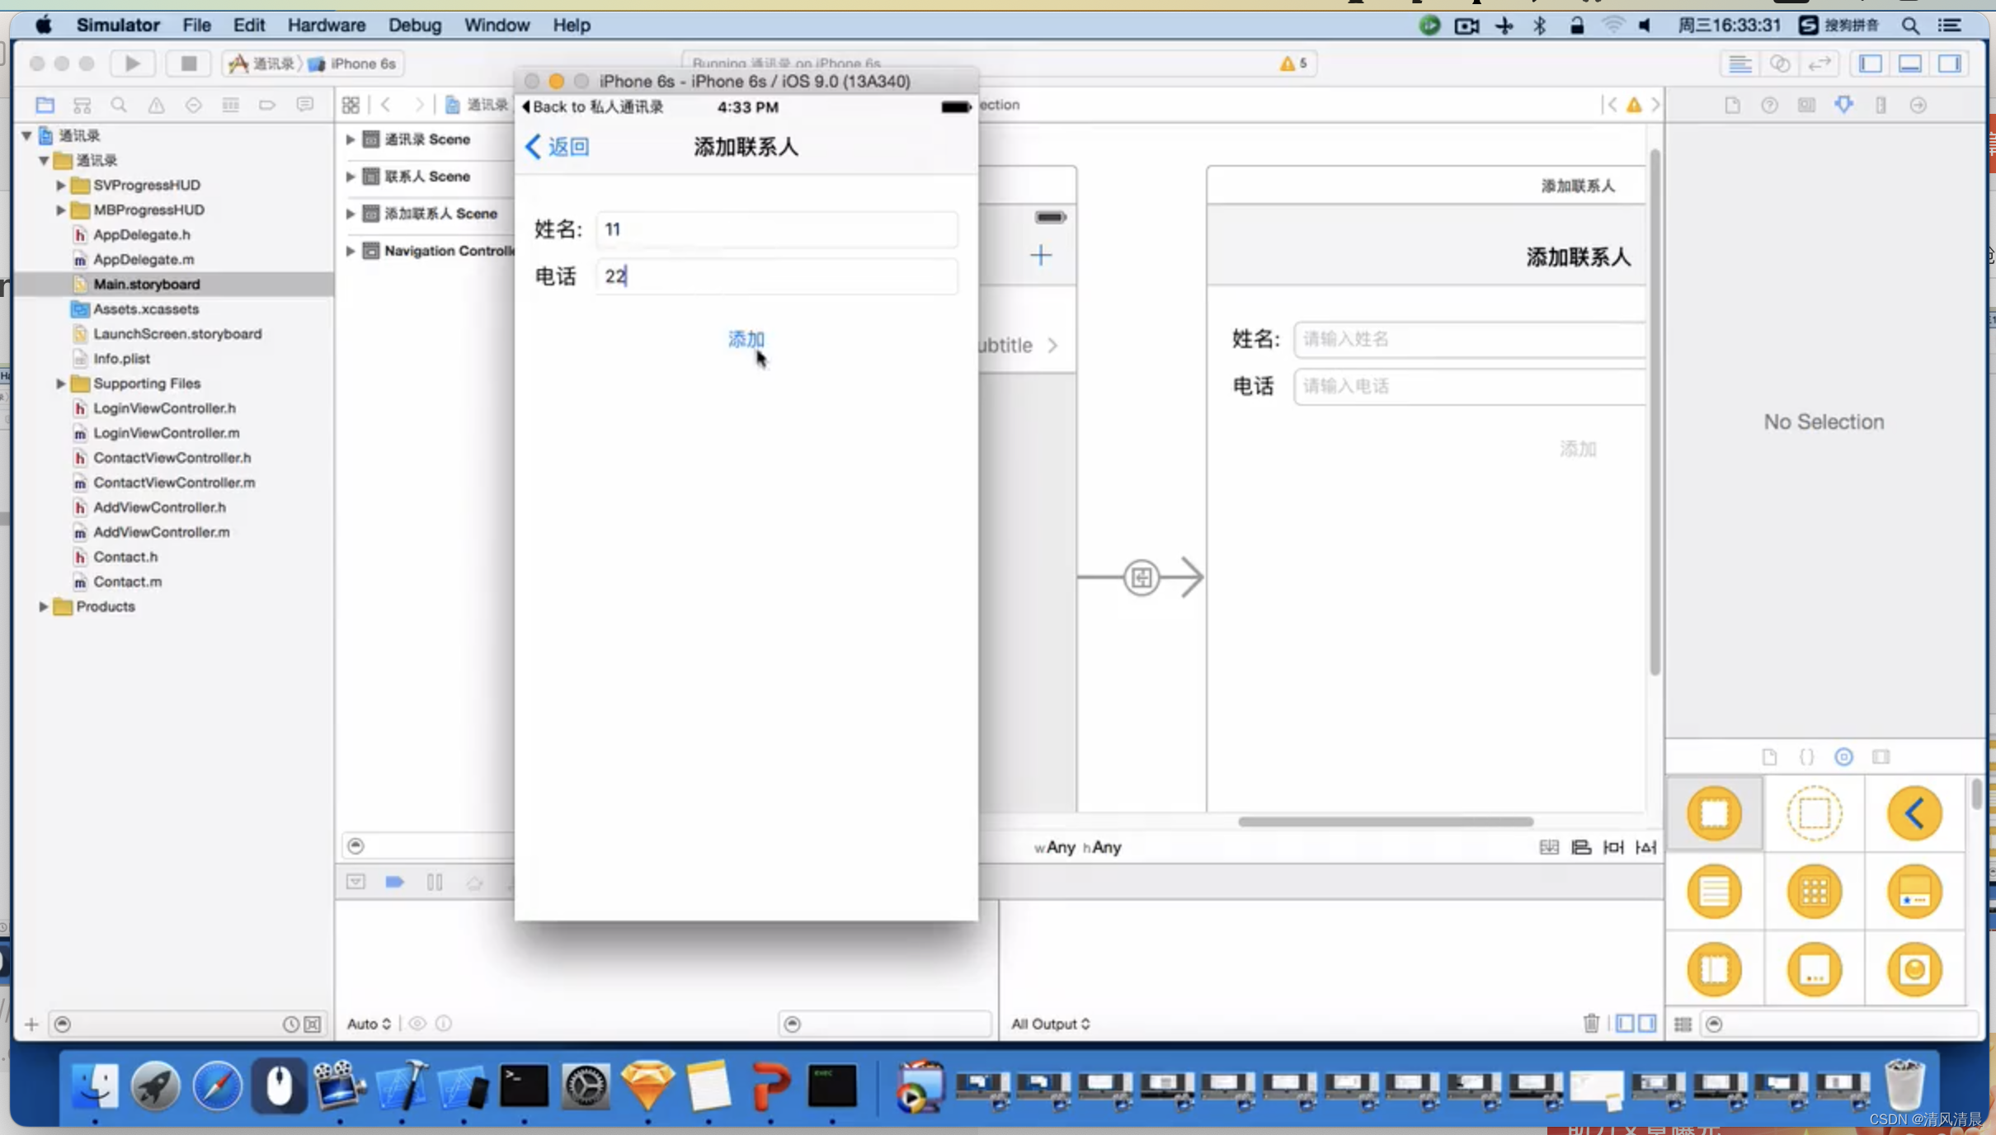The width and height of the screenshot is (1996, 1135).
Task: Open the Object library tab icon
Action: pyautogui.click(x=1843, y=756)
